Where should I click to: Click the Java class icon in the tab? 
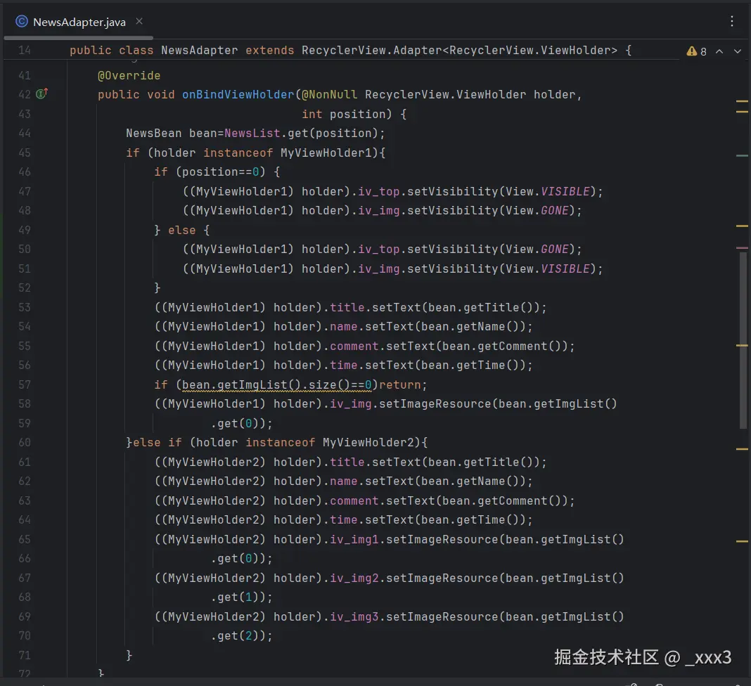click(x=22, y=22)
